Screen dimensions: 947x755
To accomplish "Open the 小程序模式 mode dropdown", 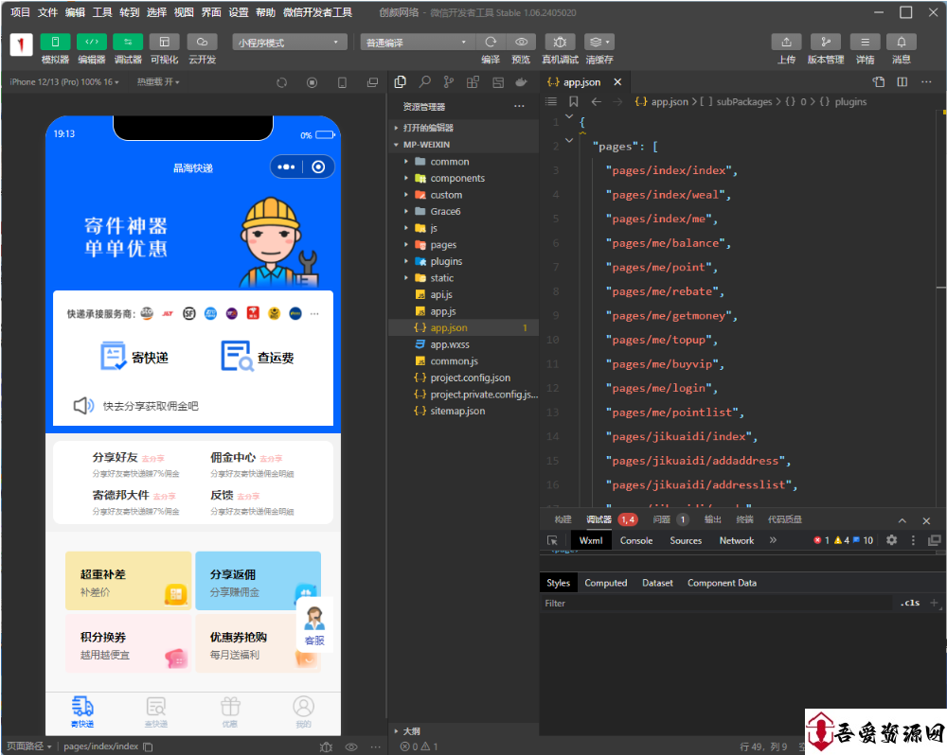I will click(290, 43).
